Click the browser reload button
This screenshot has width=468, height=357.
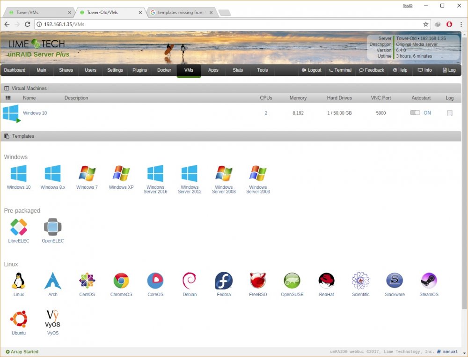[x=28, y=24]
